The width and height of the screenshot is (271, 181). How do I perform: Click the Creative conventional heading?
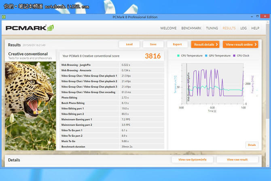pos(28,54)
